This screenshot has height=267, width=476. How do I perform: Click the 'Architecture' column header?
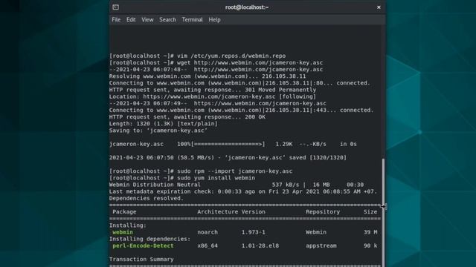218,212
